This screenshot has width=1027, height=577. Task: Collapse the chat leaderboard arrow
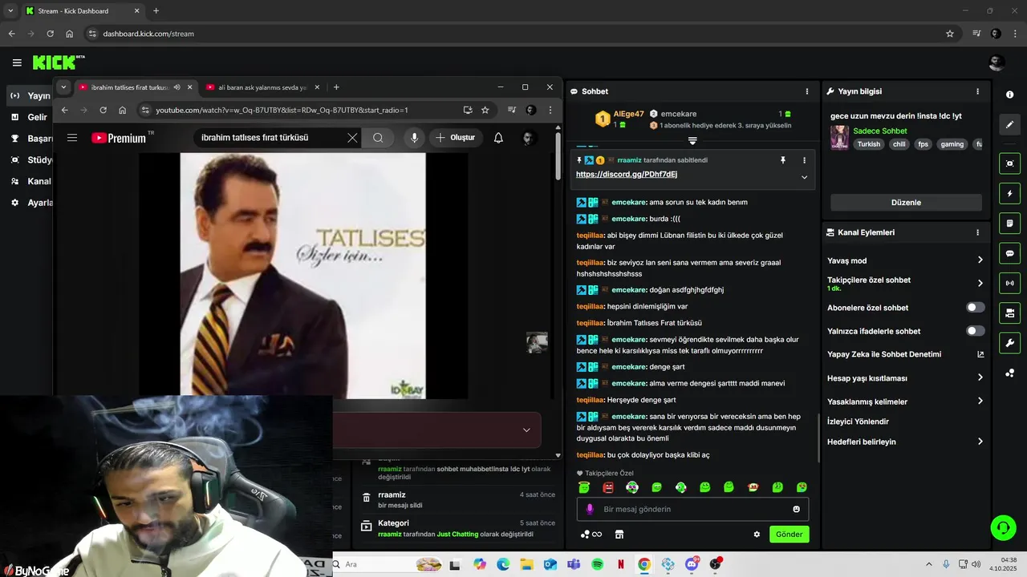[x=692, y=141]
